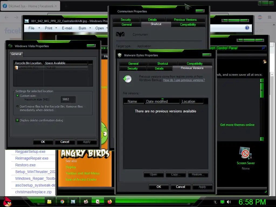Image resolution: width=276 pixels, height=207 pixels.
Task: Click E-mail in Photo Gallery toolbar
Action: coord(67,28)
